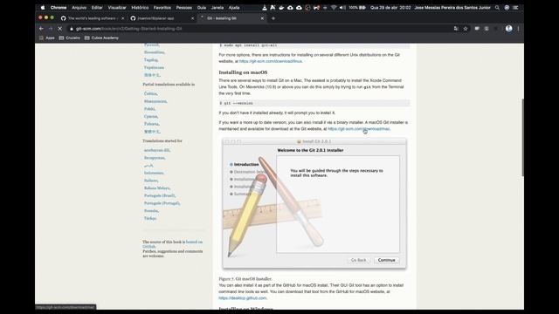Open the Chrome profile avatar
The height and width of the screenshot is (314, 559).
pyautogui.click(x=508, y=29)
